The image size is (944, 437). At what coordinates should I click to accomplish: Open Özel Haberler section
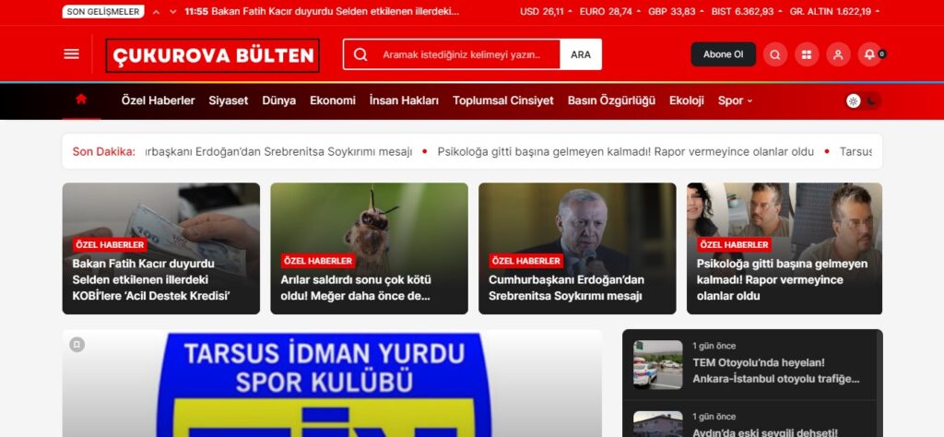pos(158,100)
